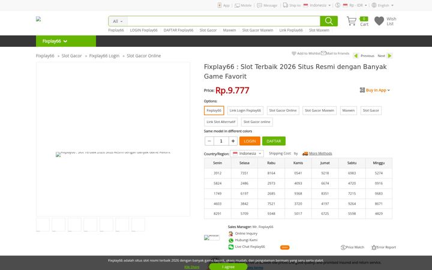Screen dimensions: 432x270
Task: Click the green search magnifier button
Action: [329, 21]
